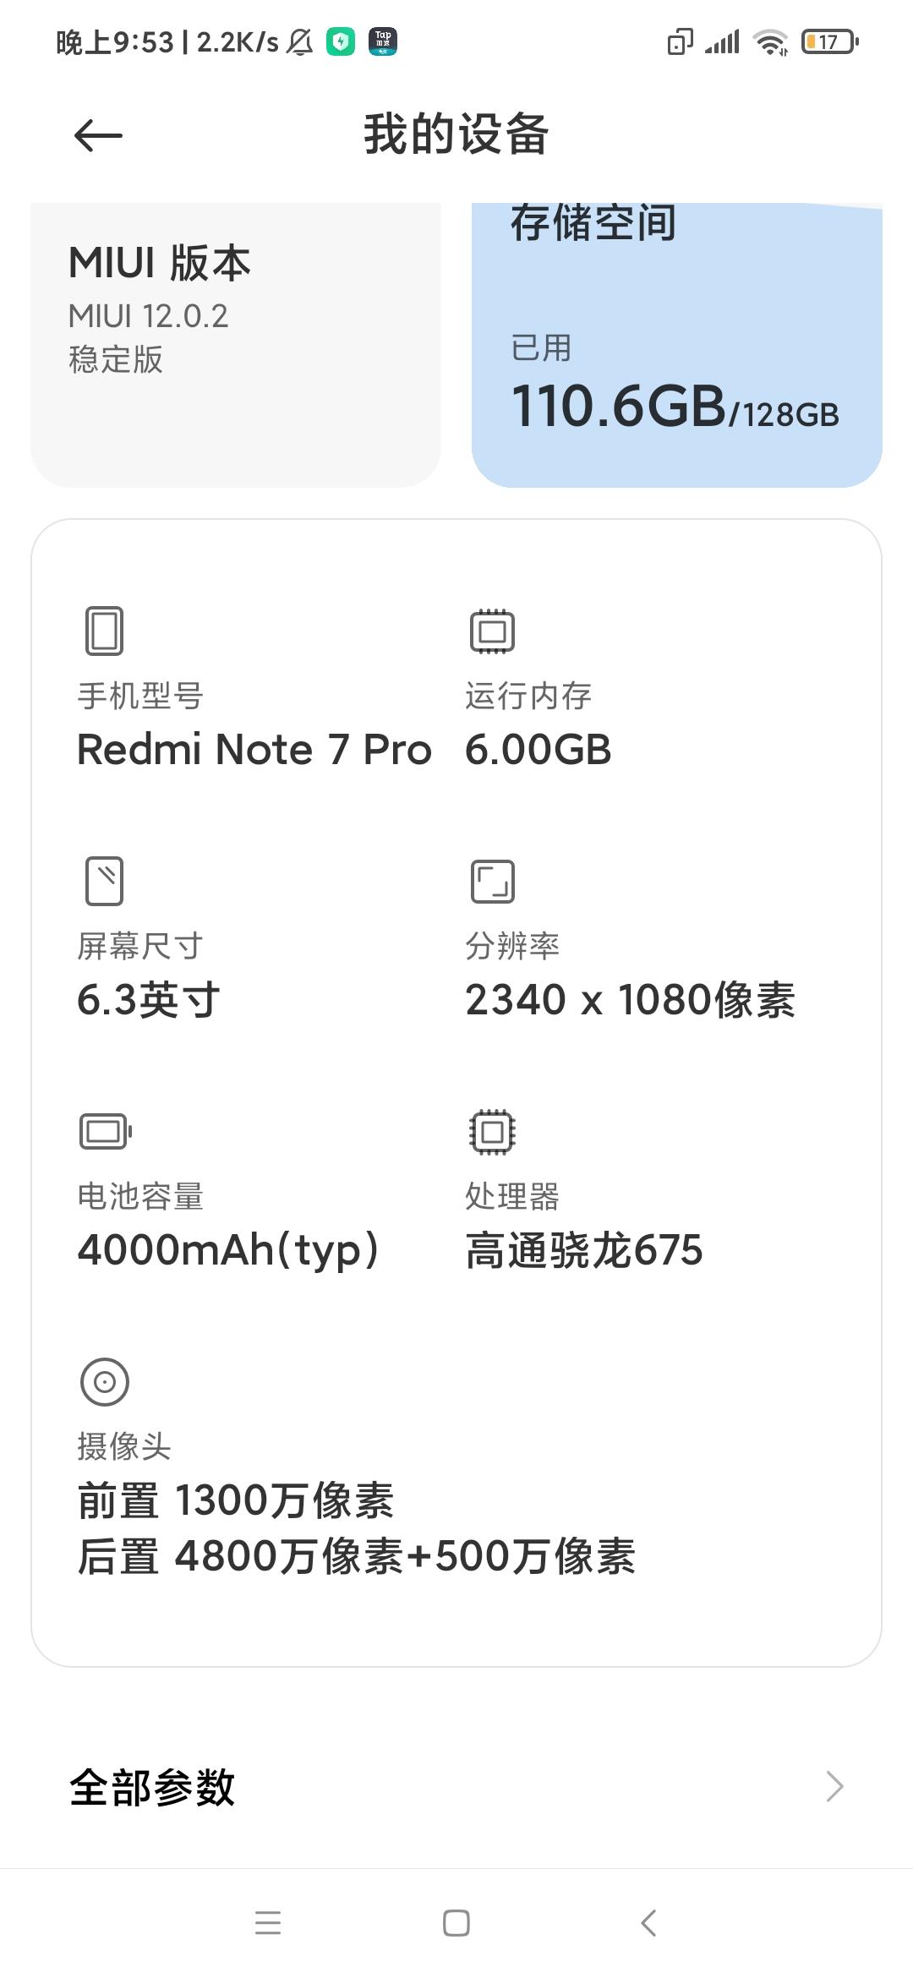Tap the battery indicator in status bar

[830, 41]
